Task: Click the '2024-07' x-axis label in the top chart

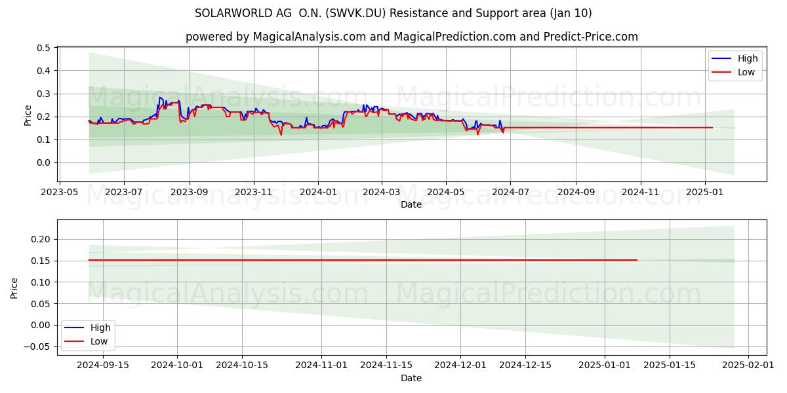Action: pos(510,193)
